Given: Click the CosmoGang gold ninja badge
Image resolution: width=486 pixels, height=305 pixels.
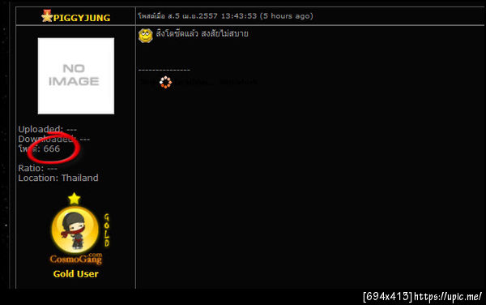Looking at the screenshot, I should click(75, 230).
